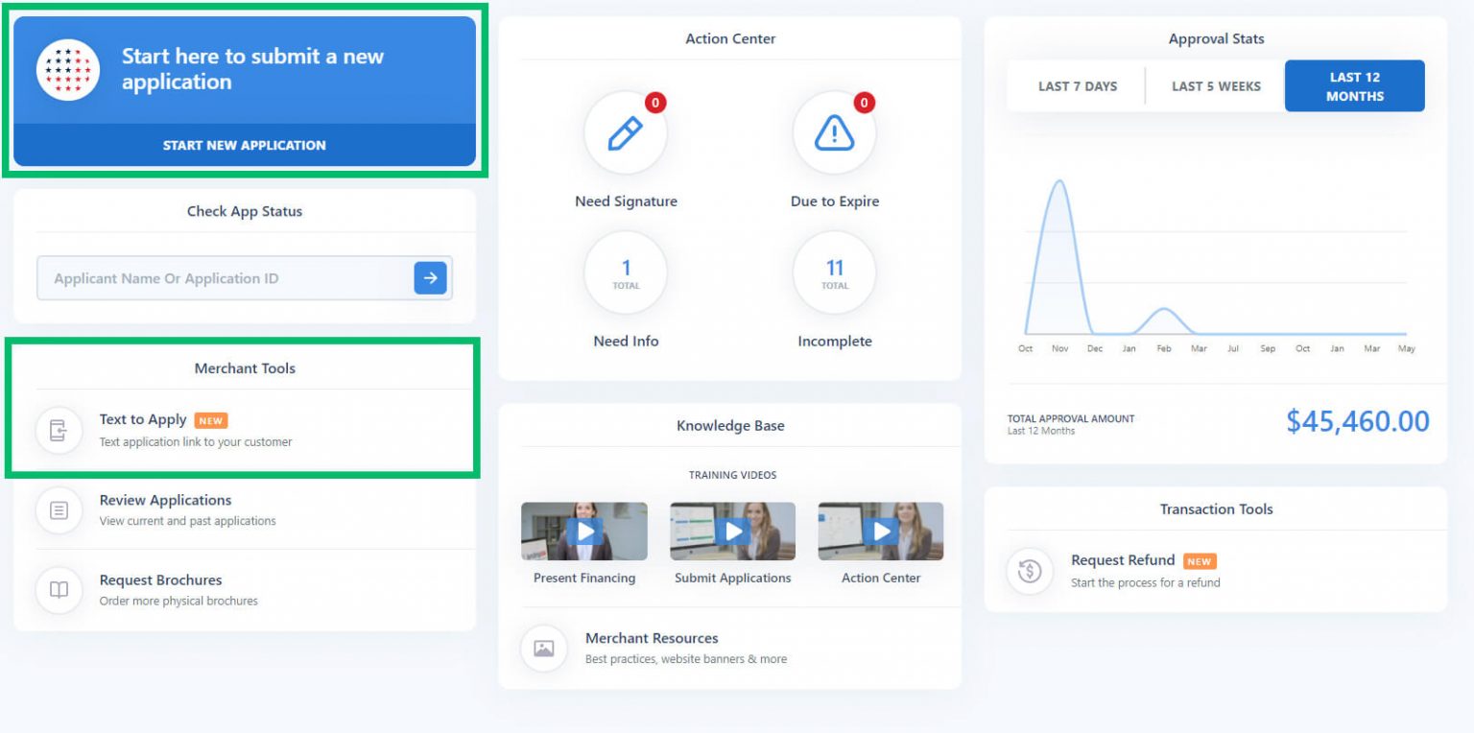Open the Action Center video thumbnail

[x=880, y=531]
